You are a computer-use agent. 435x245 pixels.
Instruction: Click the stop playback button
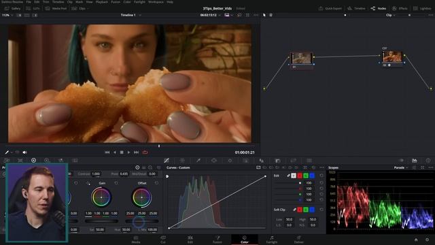click(122, 152)
